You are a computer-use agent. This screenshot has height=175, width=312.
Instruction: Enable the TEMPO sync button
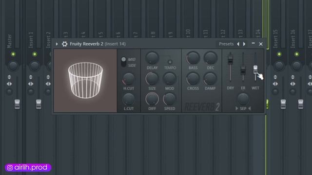(170, 62)
